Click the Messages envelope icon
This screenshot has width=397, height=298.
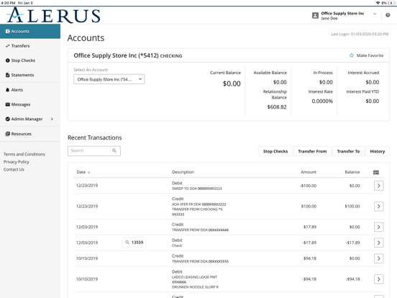[8, 104]
